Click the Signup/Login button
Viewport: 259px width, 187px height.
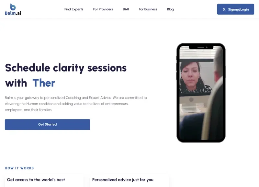tap(236, 9)
